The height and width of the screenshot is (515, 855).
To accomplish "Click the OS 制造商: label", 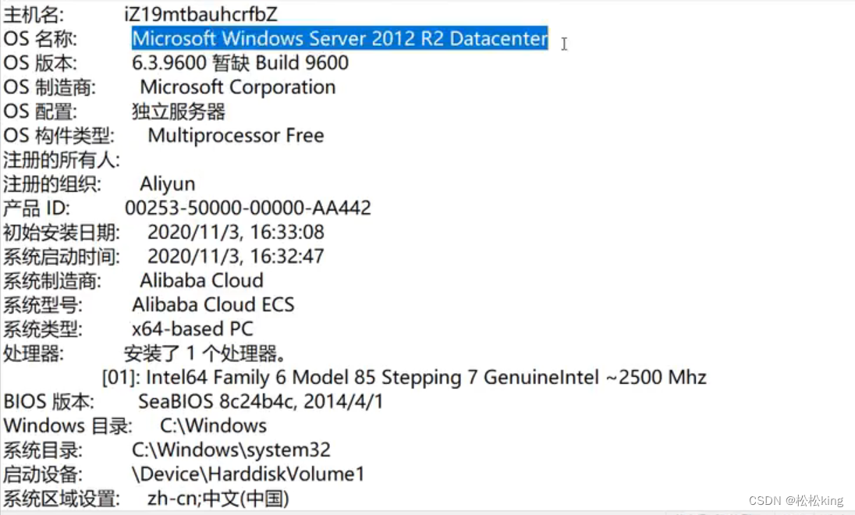I will (50, 87).
